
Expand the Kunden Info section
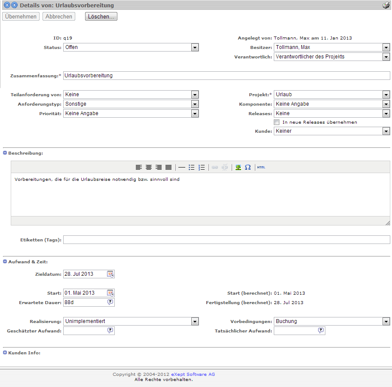point(5,353)
